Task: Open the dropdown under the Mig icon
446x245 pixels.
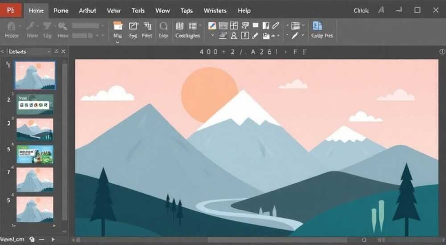Action: 117,42
